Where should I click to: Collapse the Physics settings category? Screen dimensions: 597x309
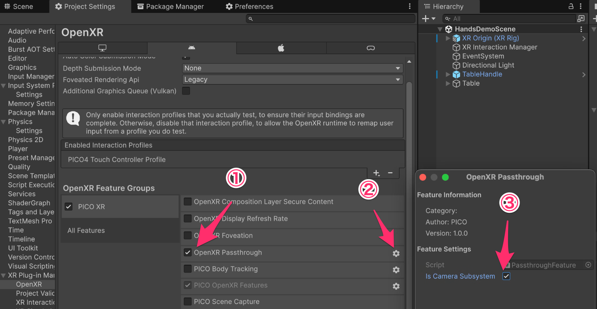point(3,122)
